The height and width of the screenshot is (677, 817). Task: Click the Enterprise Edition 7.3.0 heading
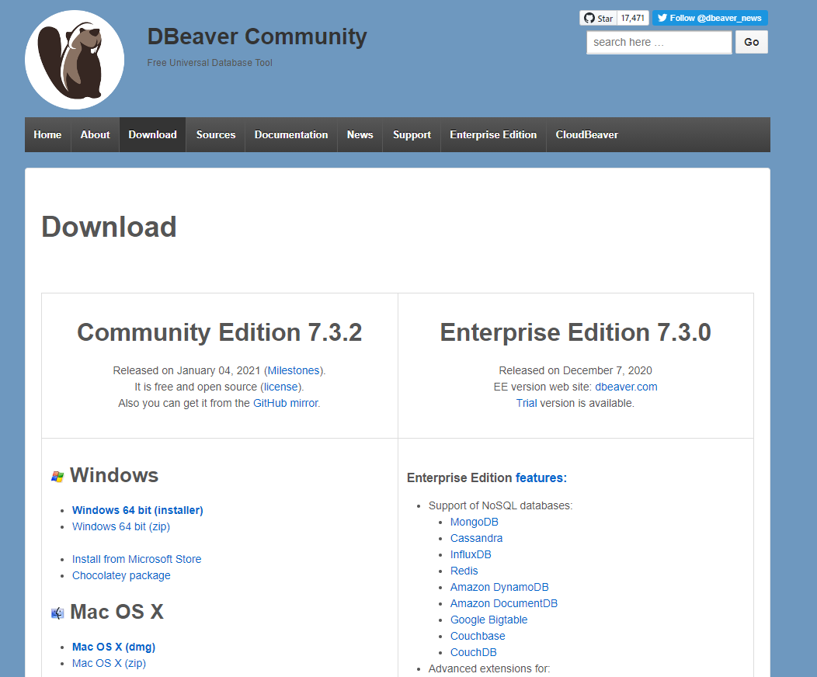click(575, 332)
